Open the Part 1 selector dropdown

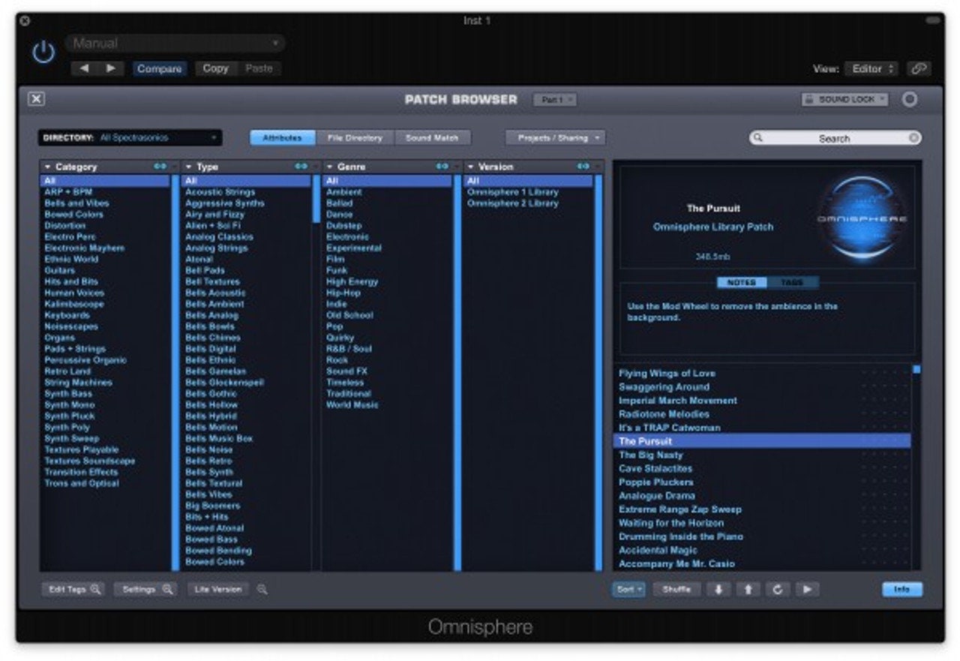pos(555,99)
